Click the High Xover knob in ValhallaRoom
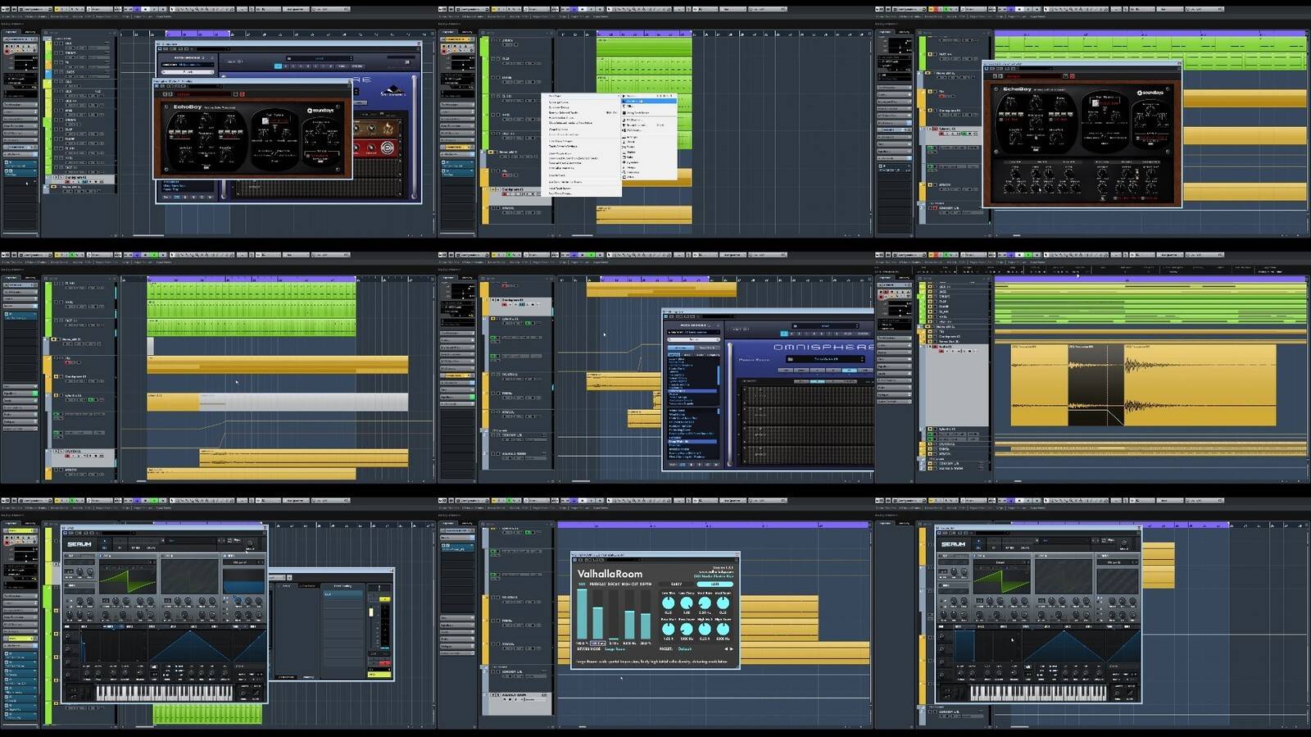Image resolution: width=1311 pixels, height=737 pixels. click(x=723, y=629)
